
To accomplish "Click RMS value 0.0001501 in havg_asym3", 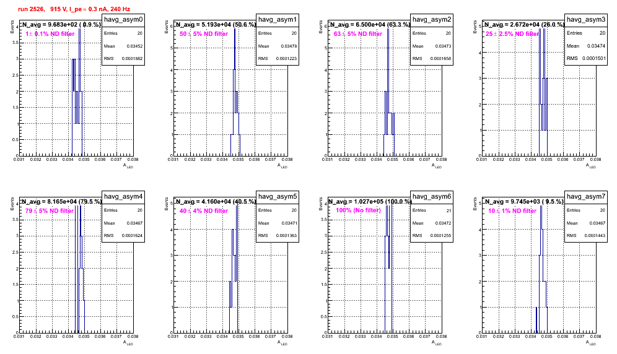I will [x=594, y=58].
